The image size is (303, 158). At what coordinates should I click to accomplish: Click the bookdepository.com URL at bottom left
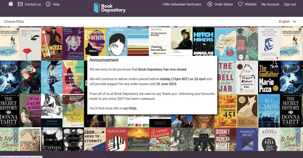coord(20,157)
